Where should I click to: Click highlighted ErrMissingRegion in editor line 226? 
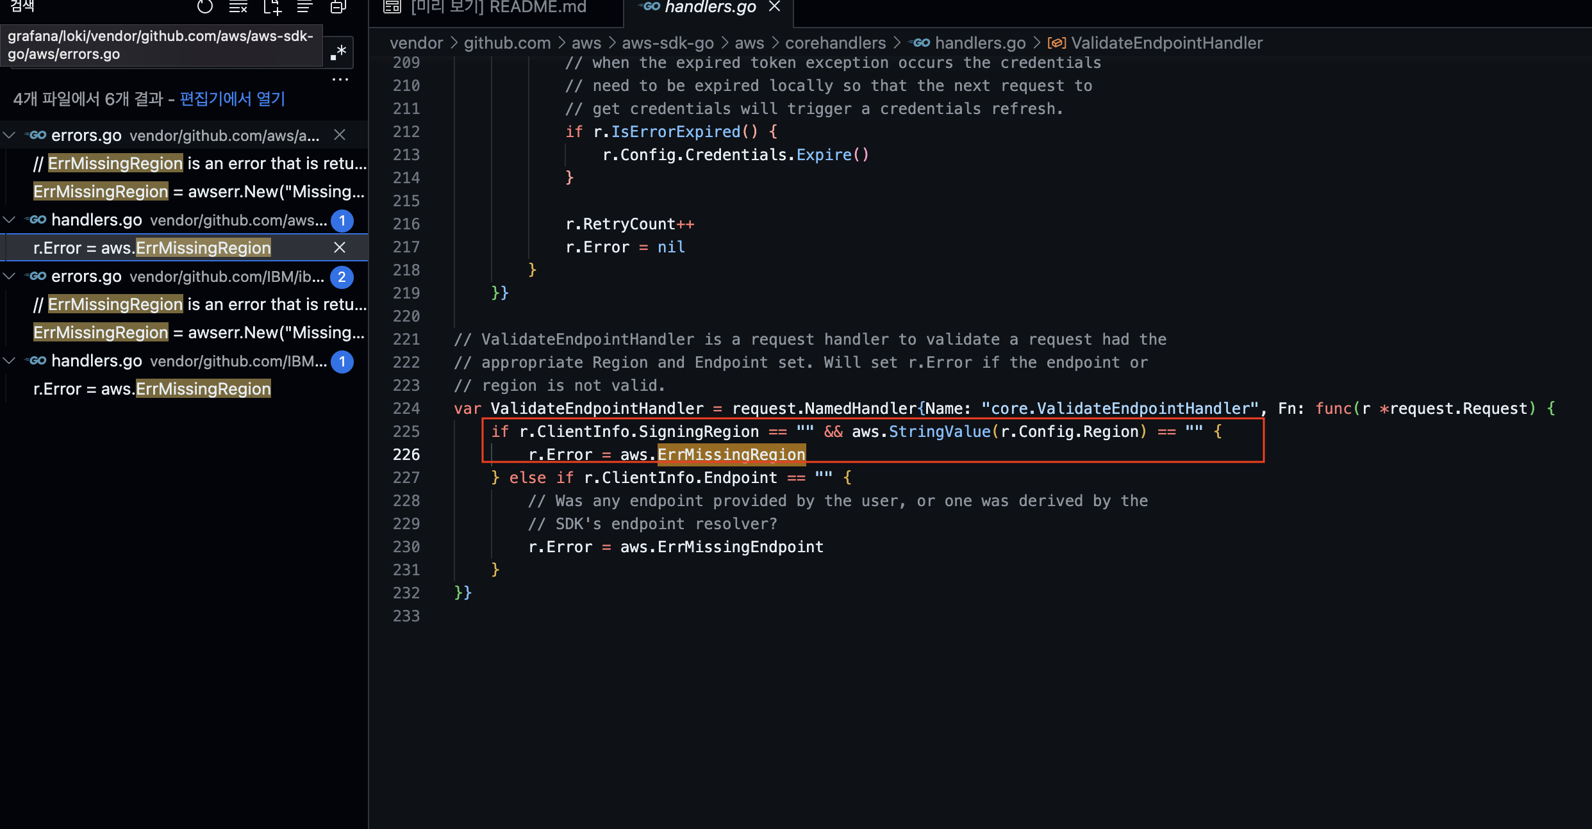point(731,455)
